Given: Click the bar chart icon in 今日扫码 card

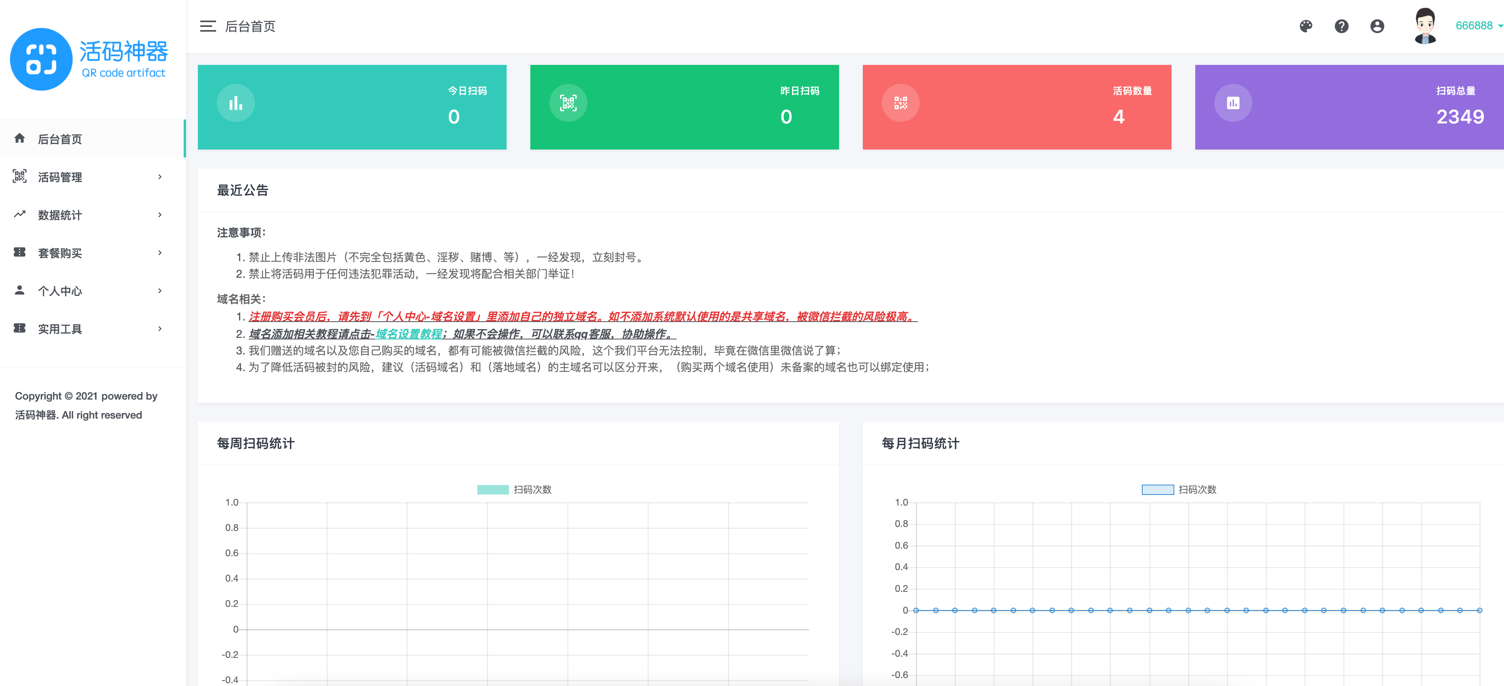Looking at the screenshot, I should point(236,103).
